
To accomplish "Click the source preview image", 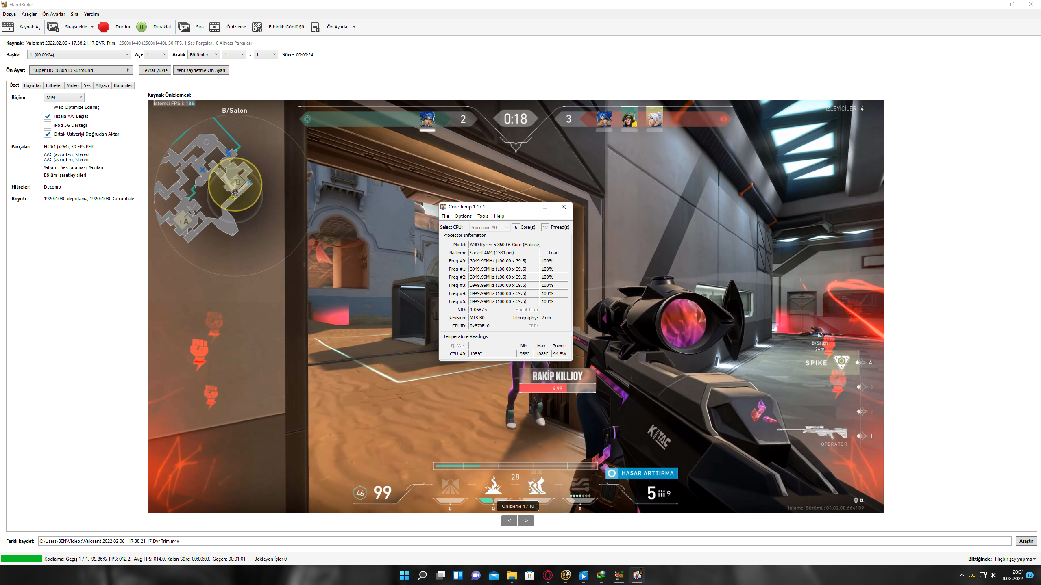I will 515,307.
